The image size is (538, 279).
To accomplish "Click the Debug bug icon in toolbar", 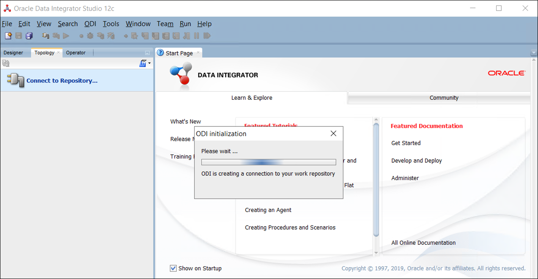I will tap(90, 36).
